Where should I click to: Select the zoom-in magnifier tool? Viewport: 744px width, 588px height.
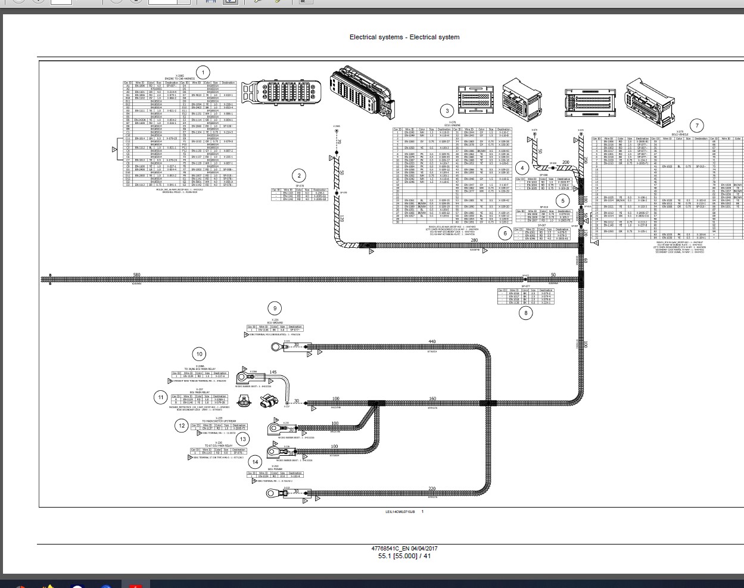(x=257, y=3)
